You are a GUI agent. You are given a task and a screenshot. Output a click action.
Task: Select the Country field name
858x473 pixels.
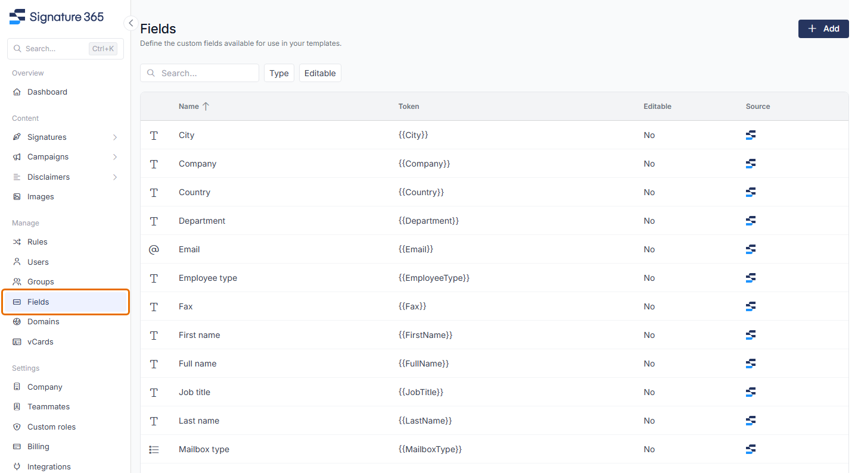(x=194, y=192)
